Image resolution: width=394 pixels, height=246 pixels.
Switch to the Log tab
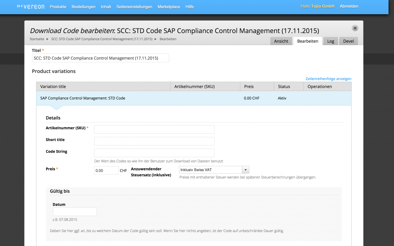click(x=331, y=41)
